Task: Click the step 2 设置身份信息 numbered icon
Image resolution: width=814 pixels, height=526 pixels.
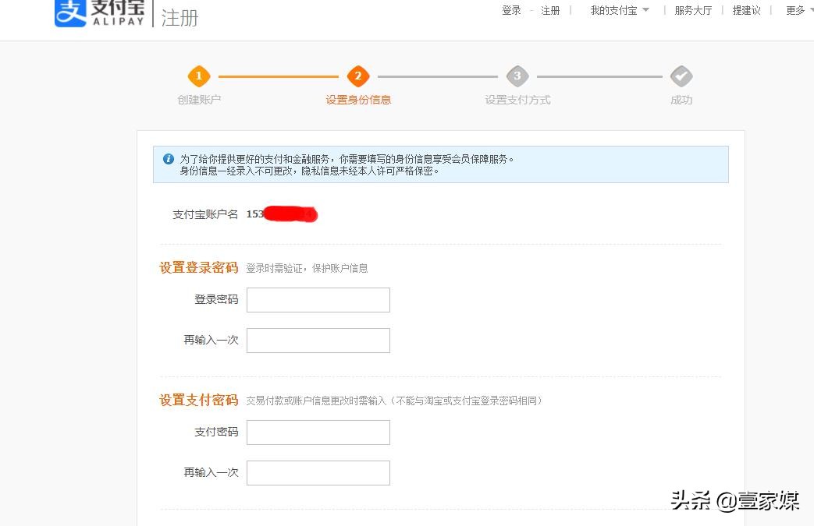Action: [358, 76]
